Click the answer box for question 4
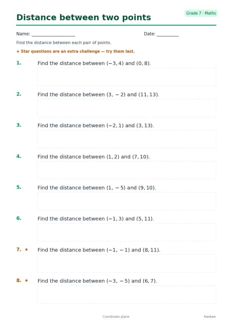Screen dimensions: 232x329 pyautogui.click(x=127, y=170)
